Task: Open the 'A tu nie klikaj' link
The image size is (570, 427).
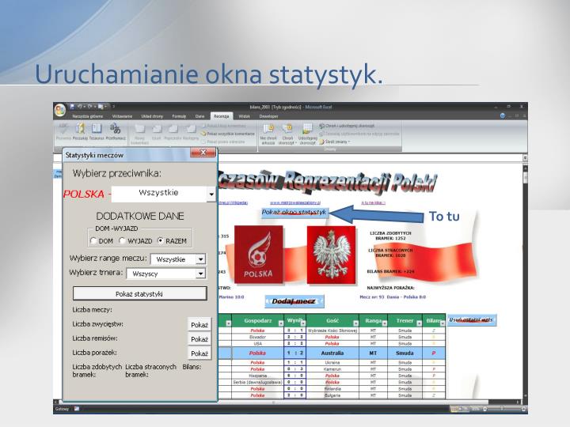Action: [374, 202]
